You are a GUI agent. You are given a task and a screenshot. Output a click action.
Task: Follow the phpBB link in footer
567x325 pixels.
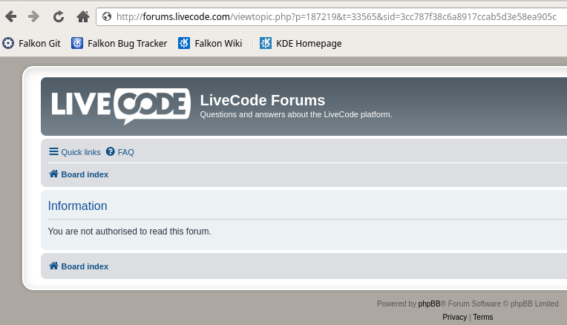[x=429, y=303]
